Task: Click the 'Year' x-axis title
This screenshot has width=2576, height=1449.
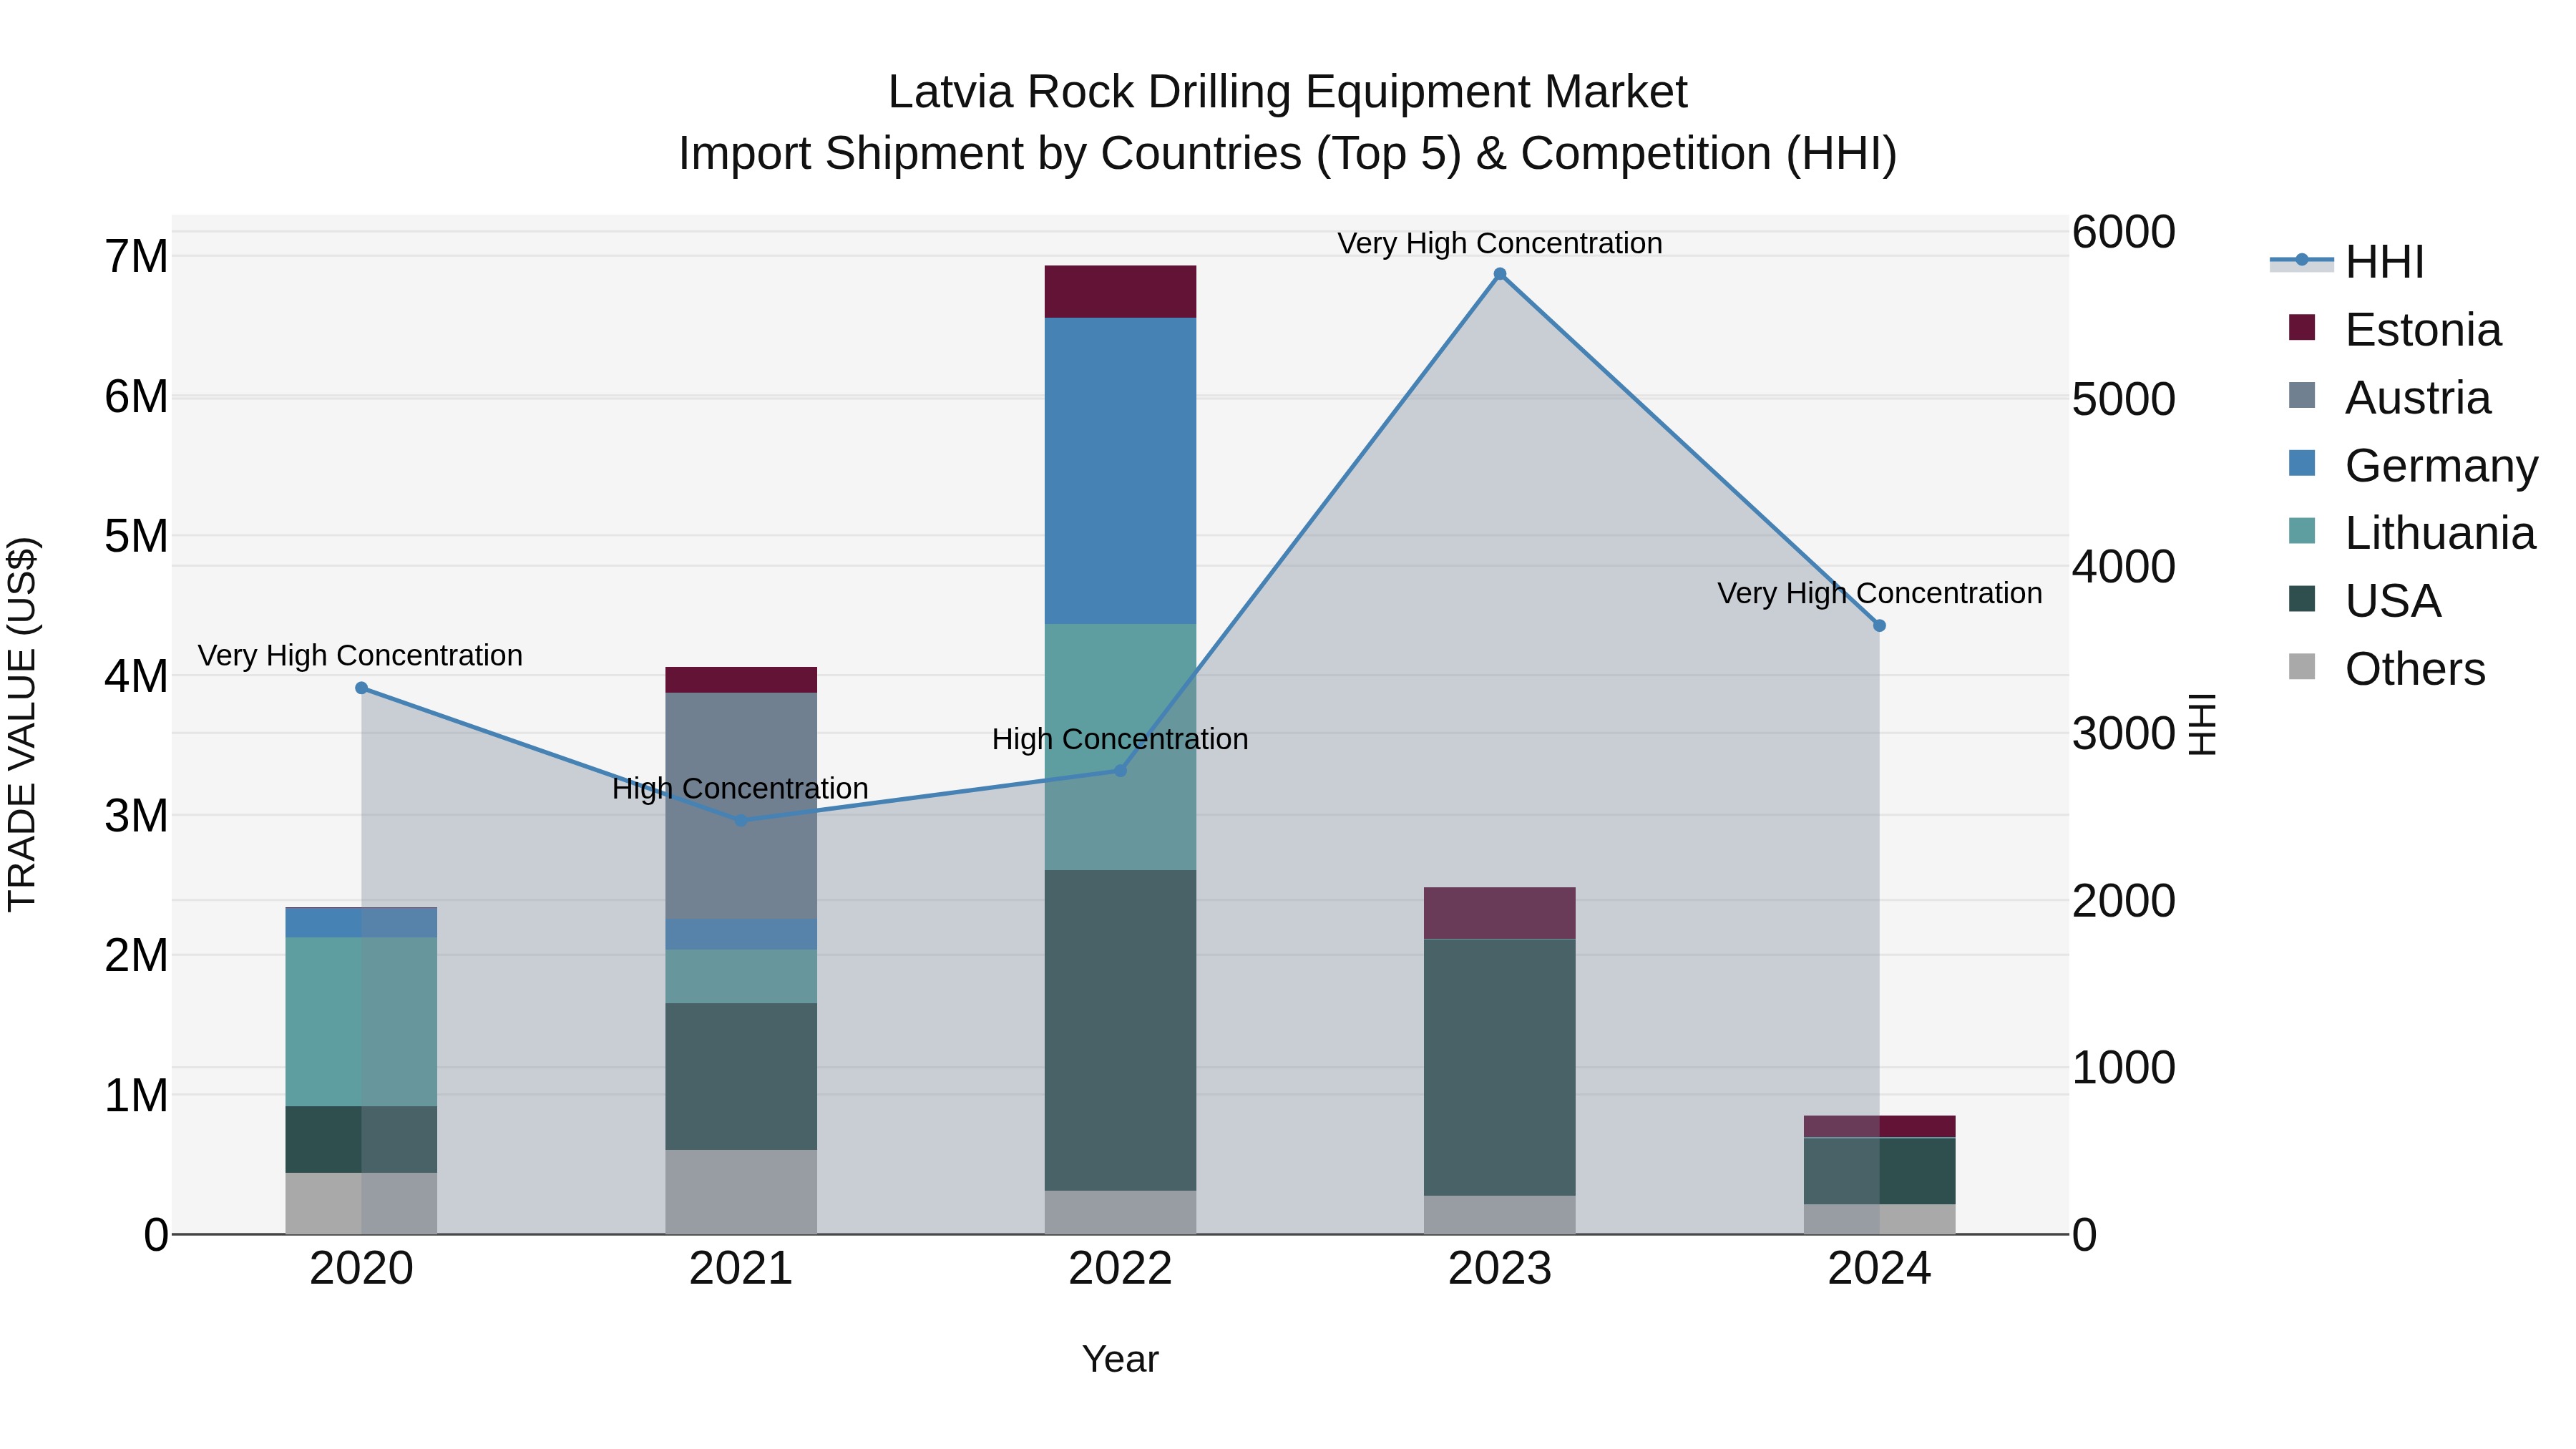Action: coord(1120,1360)
